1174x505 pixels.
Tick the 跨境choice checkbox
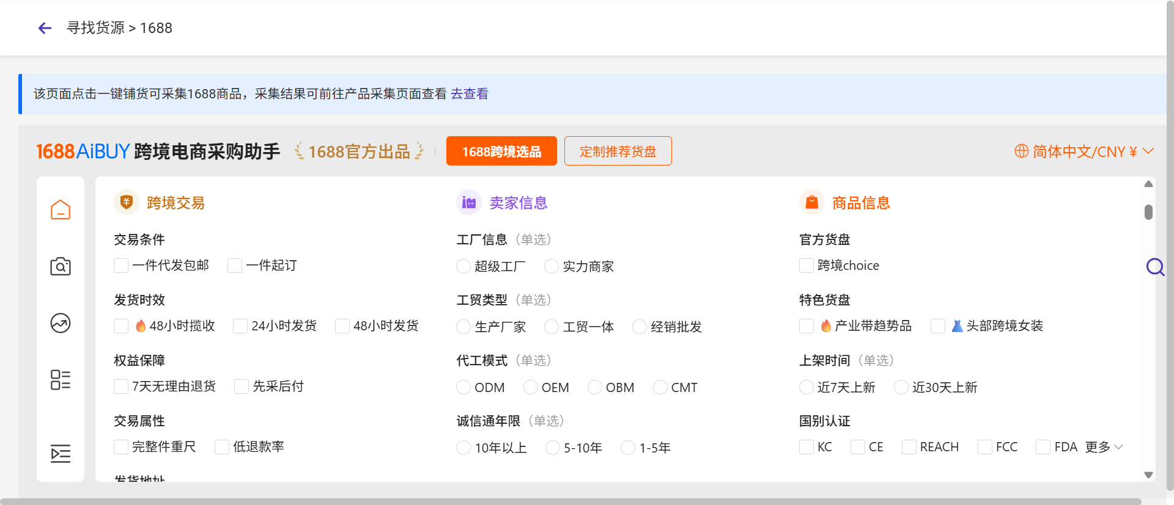click(807, 266)
